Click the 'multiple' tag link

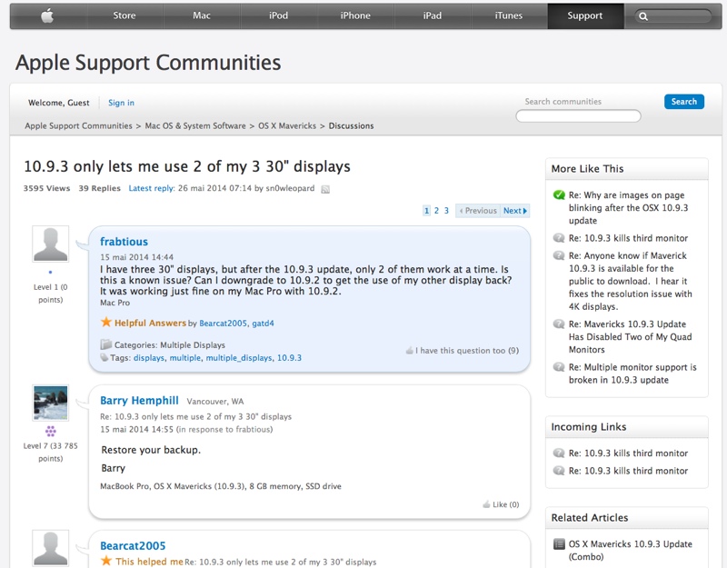pyautogui.click(x=185, y=358)
